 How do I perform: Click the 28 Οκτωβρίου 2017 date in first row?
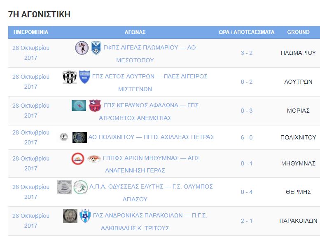31,53
